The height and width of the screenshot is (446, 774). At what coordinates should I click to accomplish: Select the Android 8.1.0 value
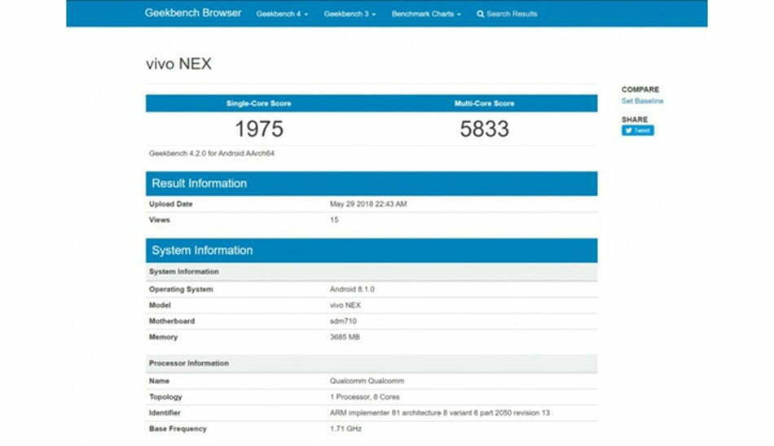tap(352, 290)
